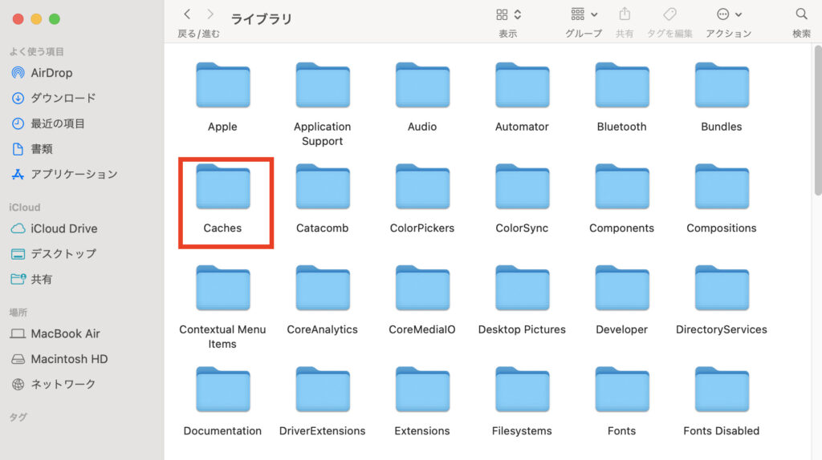Click the forward navigation arrow
Screen dimensions: 822x460
[210, 14]
